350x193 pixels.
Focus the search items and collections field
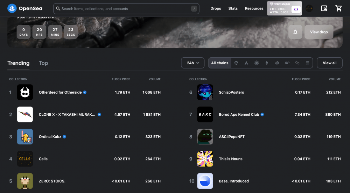click(x=126, y=9)
